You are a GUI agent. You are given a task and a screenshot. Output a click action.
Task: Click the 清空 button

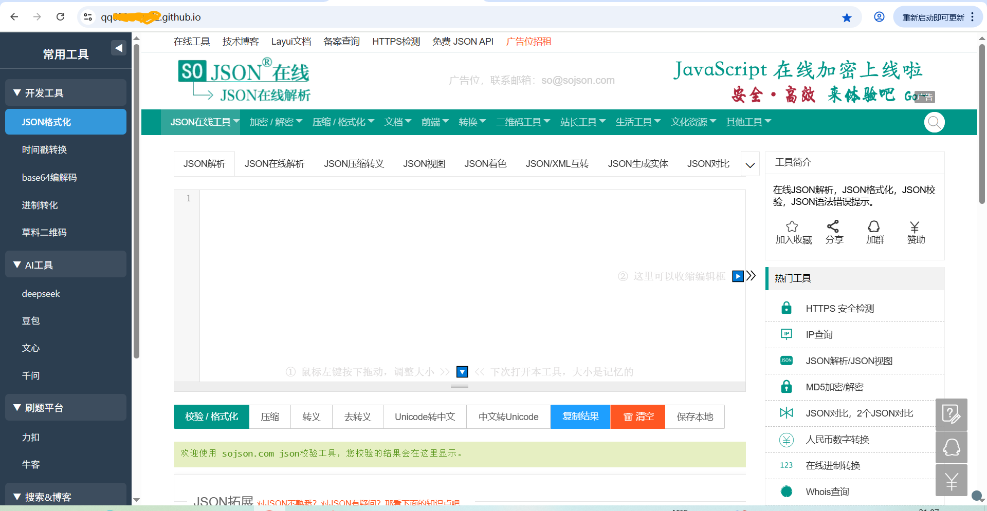(638, 417)
